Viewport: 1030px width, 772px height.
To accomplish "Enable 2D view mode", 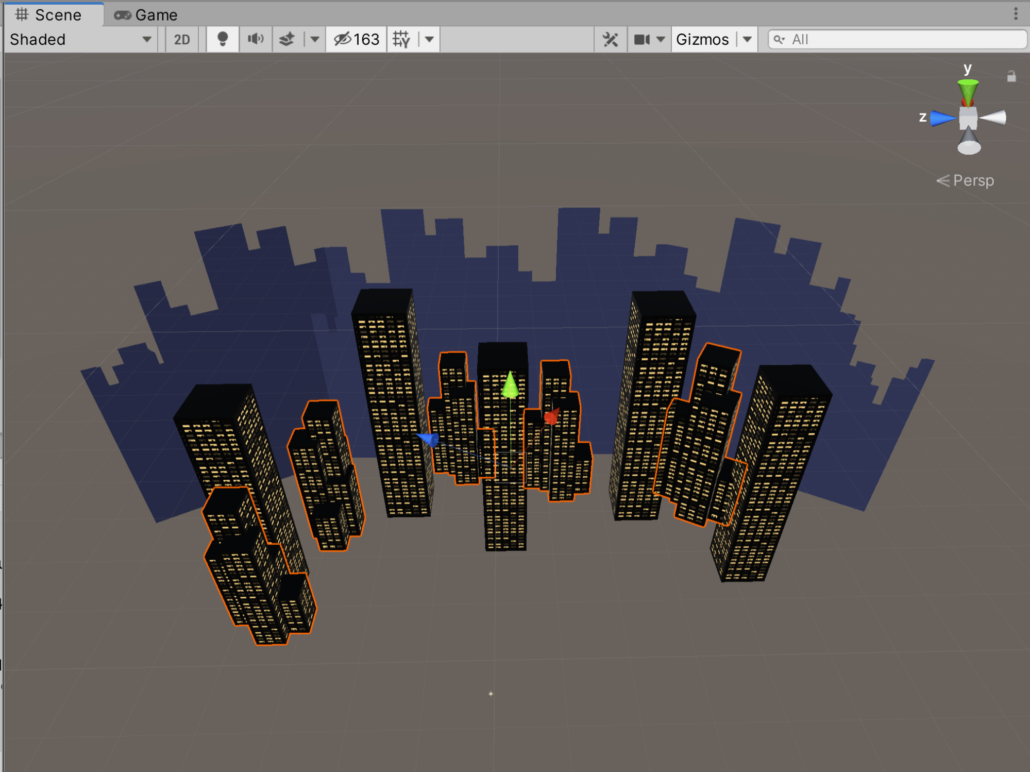I will coord(181,39).
